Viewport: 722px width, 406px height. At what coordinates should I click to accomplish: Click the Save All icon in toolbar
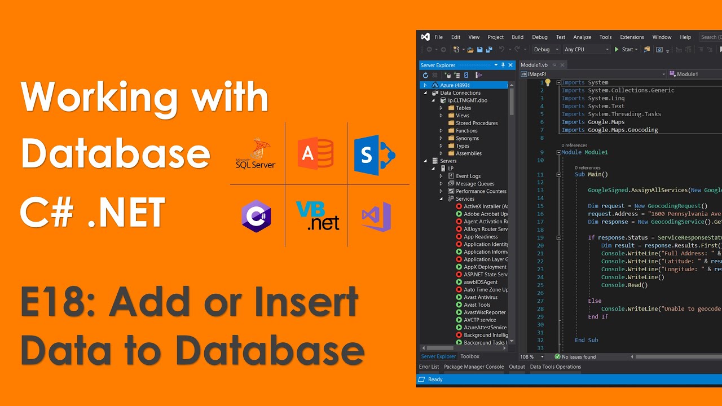[x=489, y=50]
